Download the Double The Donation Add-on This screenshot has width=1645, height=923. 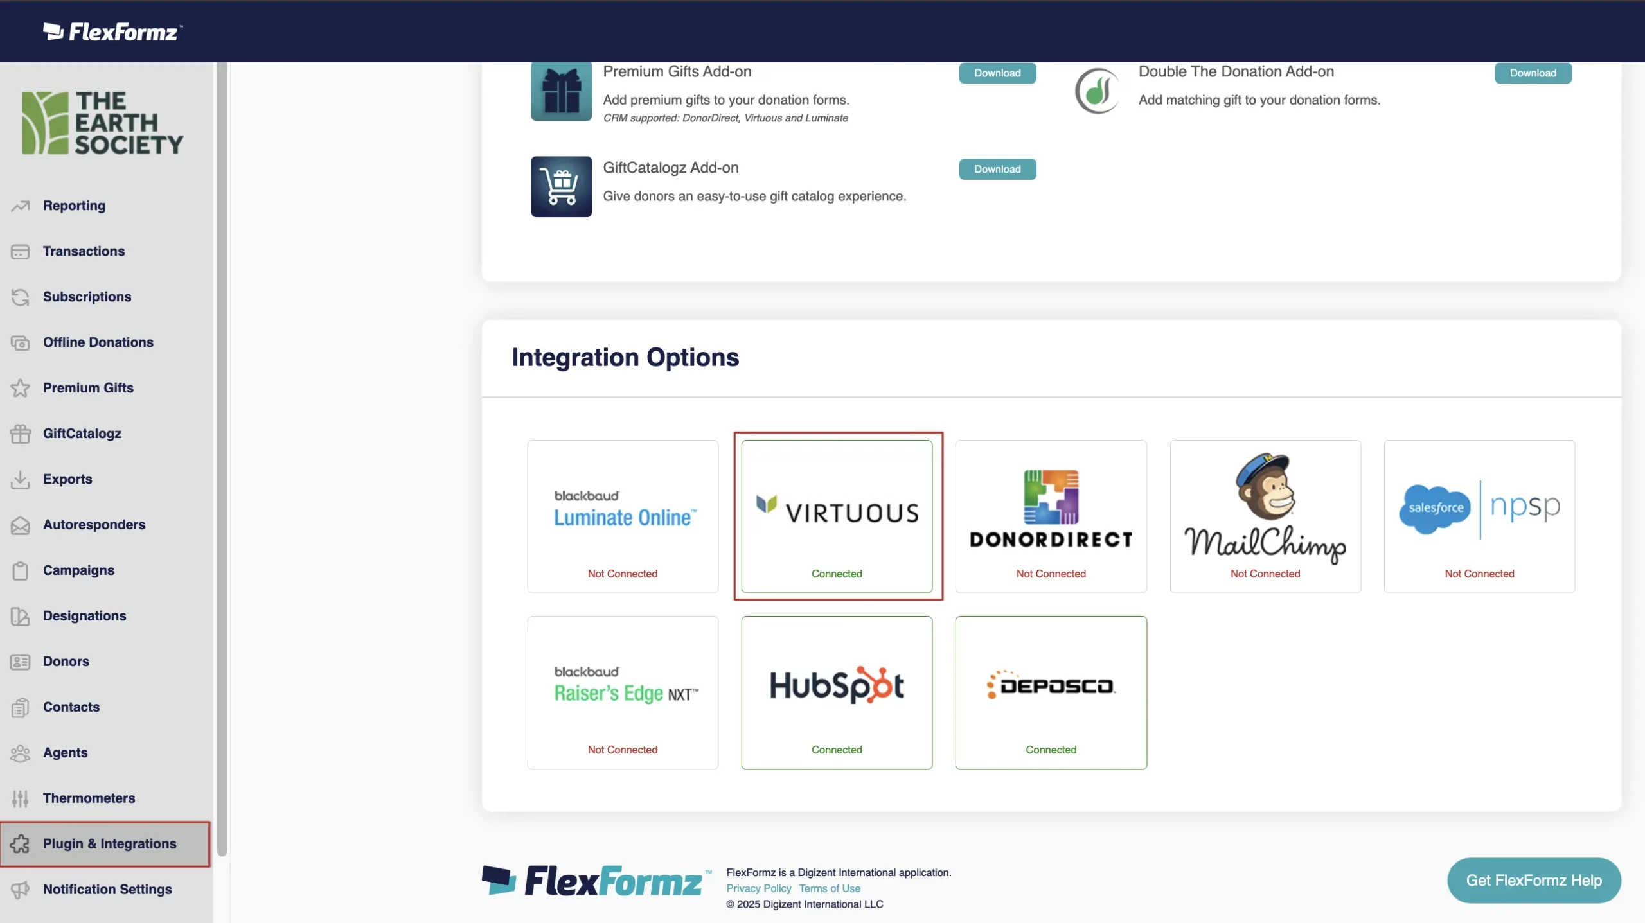click(x=1533, y=73)
